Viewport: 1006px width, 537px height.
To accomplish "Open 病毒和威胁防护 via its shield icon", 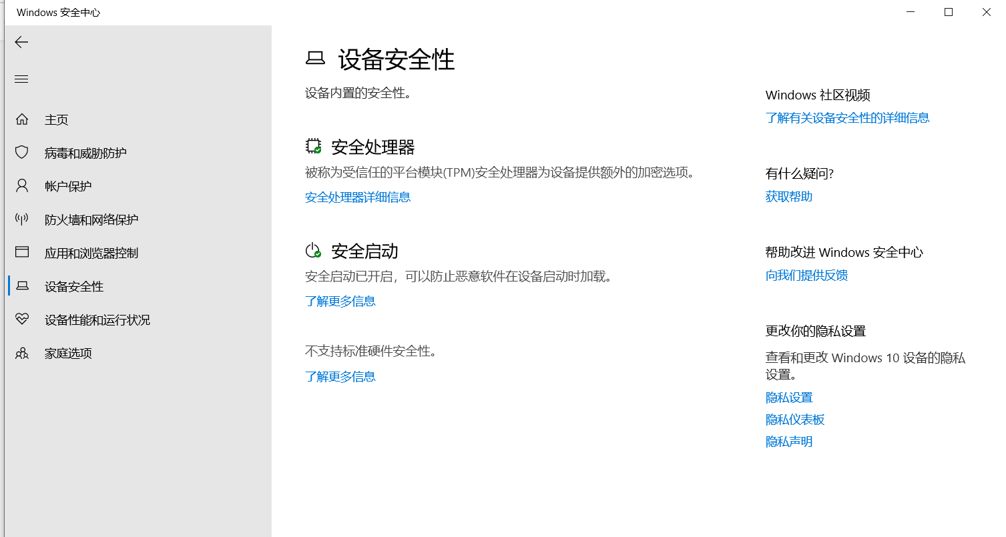I will (x=22, y=152).
